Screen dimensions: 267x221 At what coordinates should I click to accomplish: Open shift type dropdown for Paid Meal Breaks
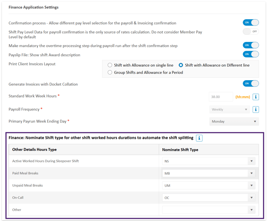(x=209, y=173)
